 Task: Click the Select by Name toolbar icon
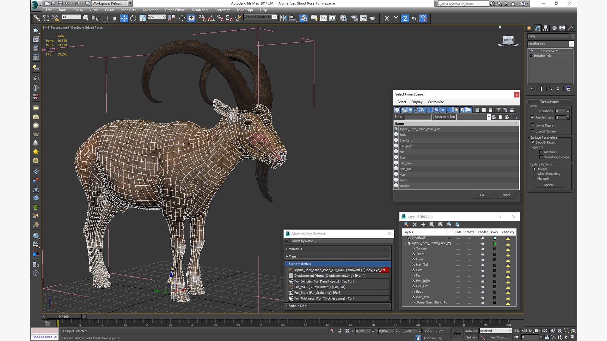(x=95, y=18)
